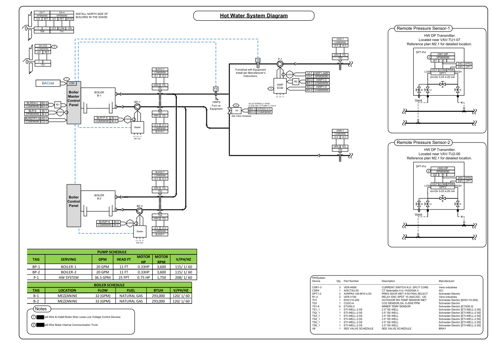The width and height of the screenshot is (491, 344).
Task: Select the Remote Pressure Sensor-2 header
Action: (423, 142)
